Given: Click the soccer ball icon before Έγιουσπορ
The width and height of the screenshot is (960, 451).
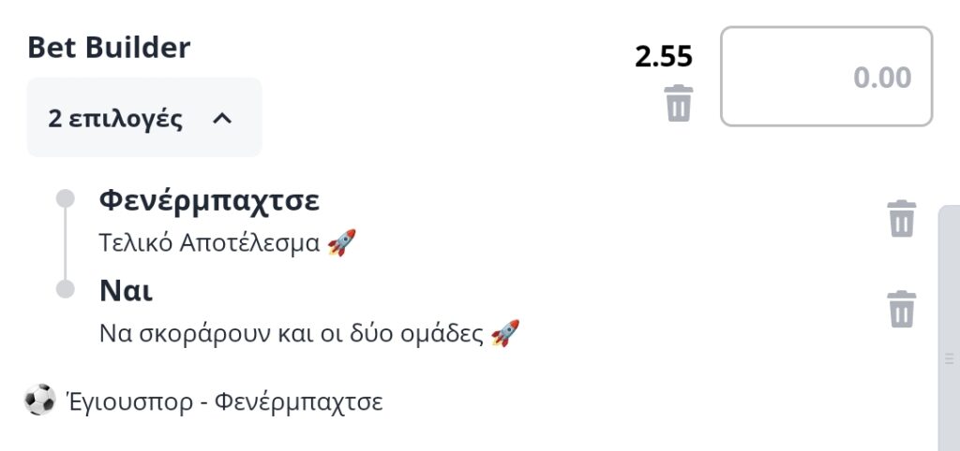Looking at the screenshot, I should pyautogui.click(x=39, y=400).
